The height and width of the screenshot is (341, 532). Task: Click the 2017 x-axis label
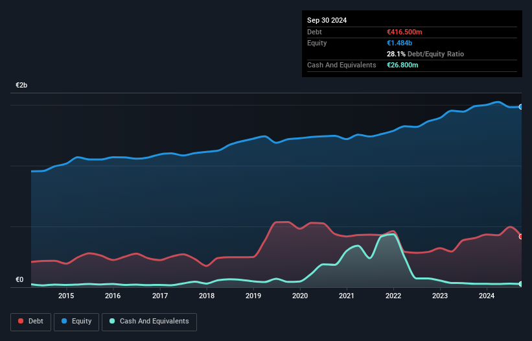tap(160, 296)
